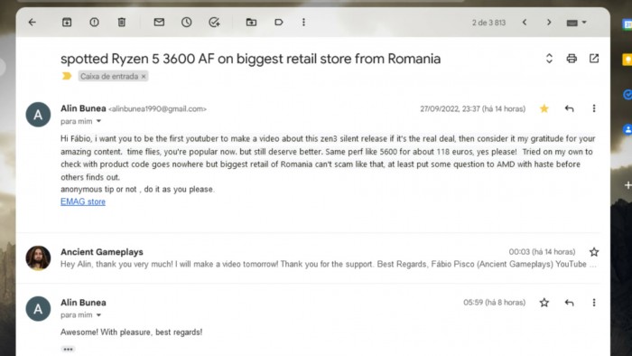
Task: Print the whole conversation
Action: coord(572,59)
